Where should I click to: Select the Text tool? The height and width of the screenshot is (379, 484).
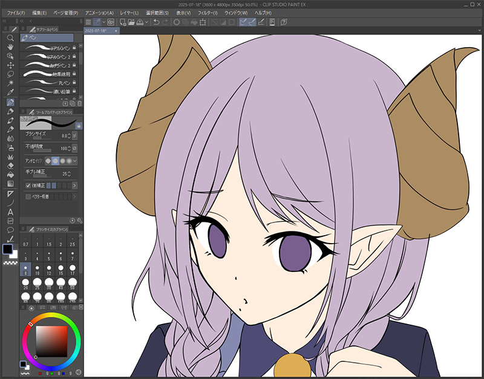tap(10, 212)
